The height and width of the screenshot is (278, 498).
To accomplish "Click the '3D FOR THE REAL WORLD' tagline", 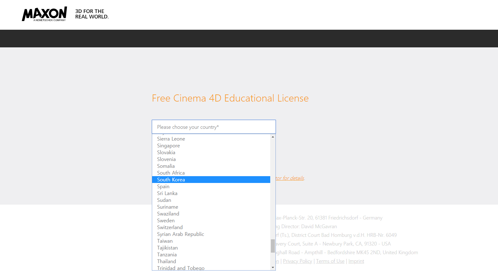I will tap(92, 14).
